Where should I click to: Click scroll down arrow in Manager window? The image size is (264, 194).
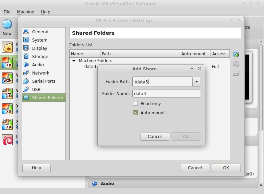point(261,185)
